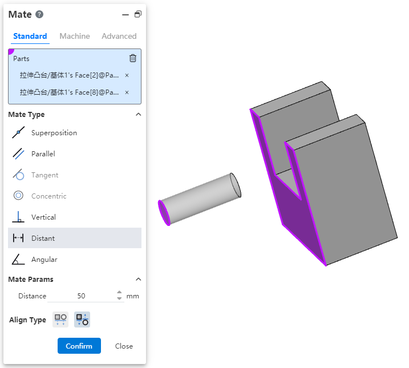Click the Distant mate icon

pyautogui.click(x=18, y=238)
